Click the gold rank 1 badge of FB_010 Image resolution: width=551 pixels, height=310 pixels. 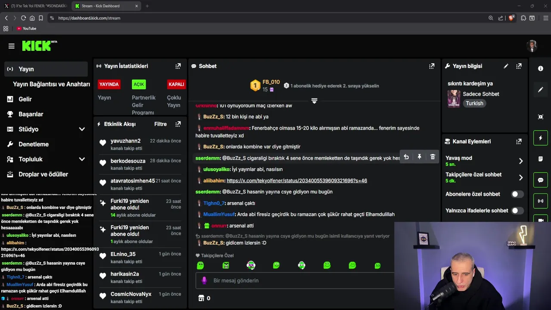point(255,85)
